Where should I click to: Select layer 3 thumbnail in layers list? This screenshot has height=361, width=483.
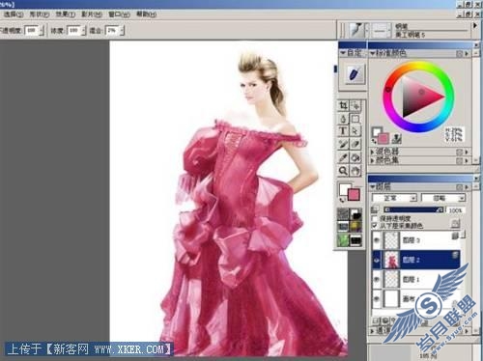[392, 240]
